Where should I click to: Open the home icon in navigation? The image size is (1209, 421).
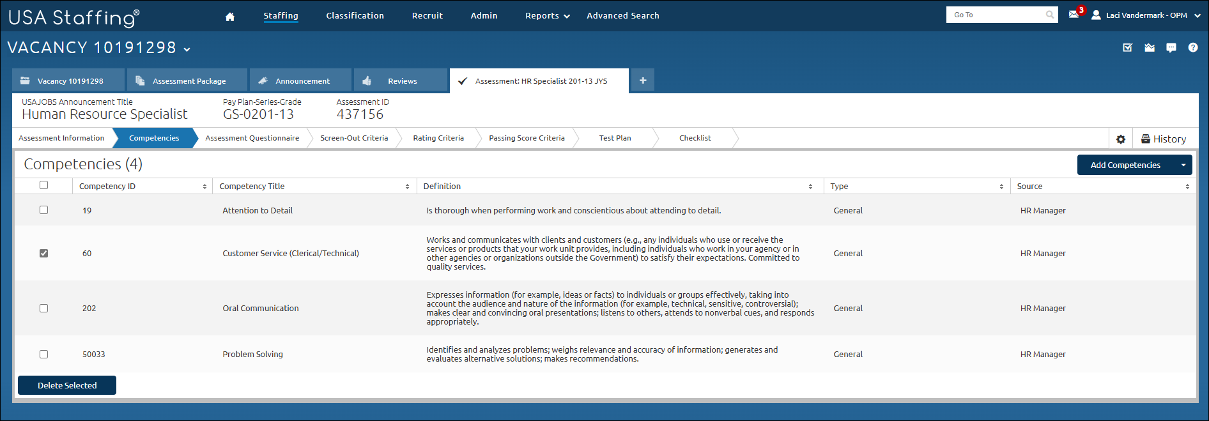coord(230,17)
